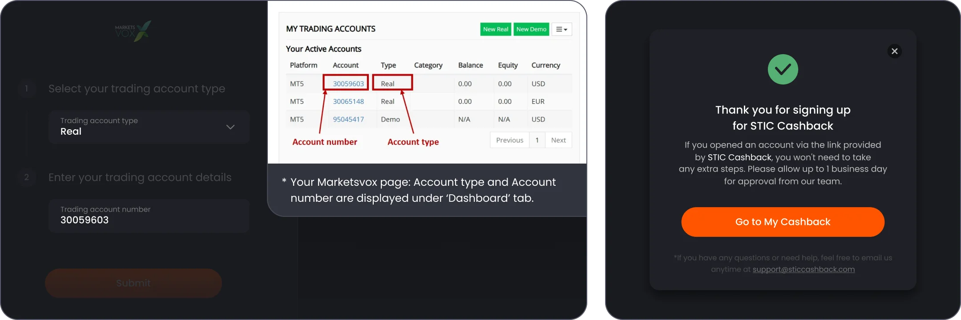Open account 30059603 link
Viewport: 961px width, 320px height.
tap(348, 84)
